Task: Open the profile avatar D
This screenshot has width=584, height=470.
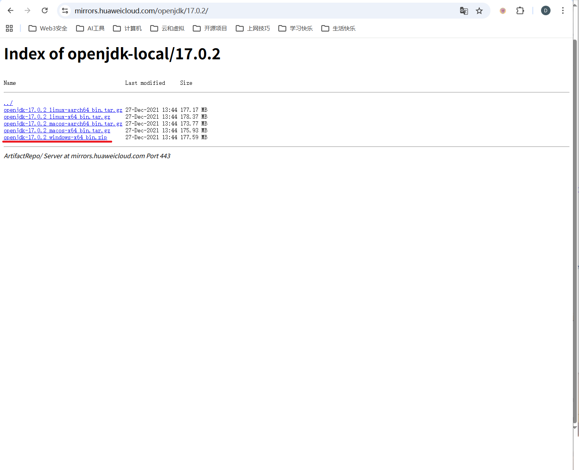Action: pyautogui.click(x=545, y=11)
